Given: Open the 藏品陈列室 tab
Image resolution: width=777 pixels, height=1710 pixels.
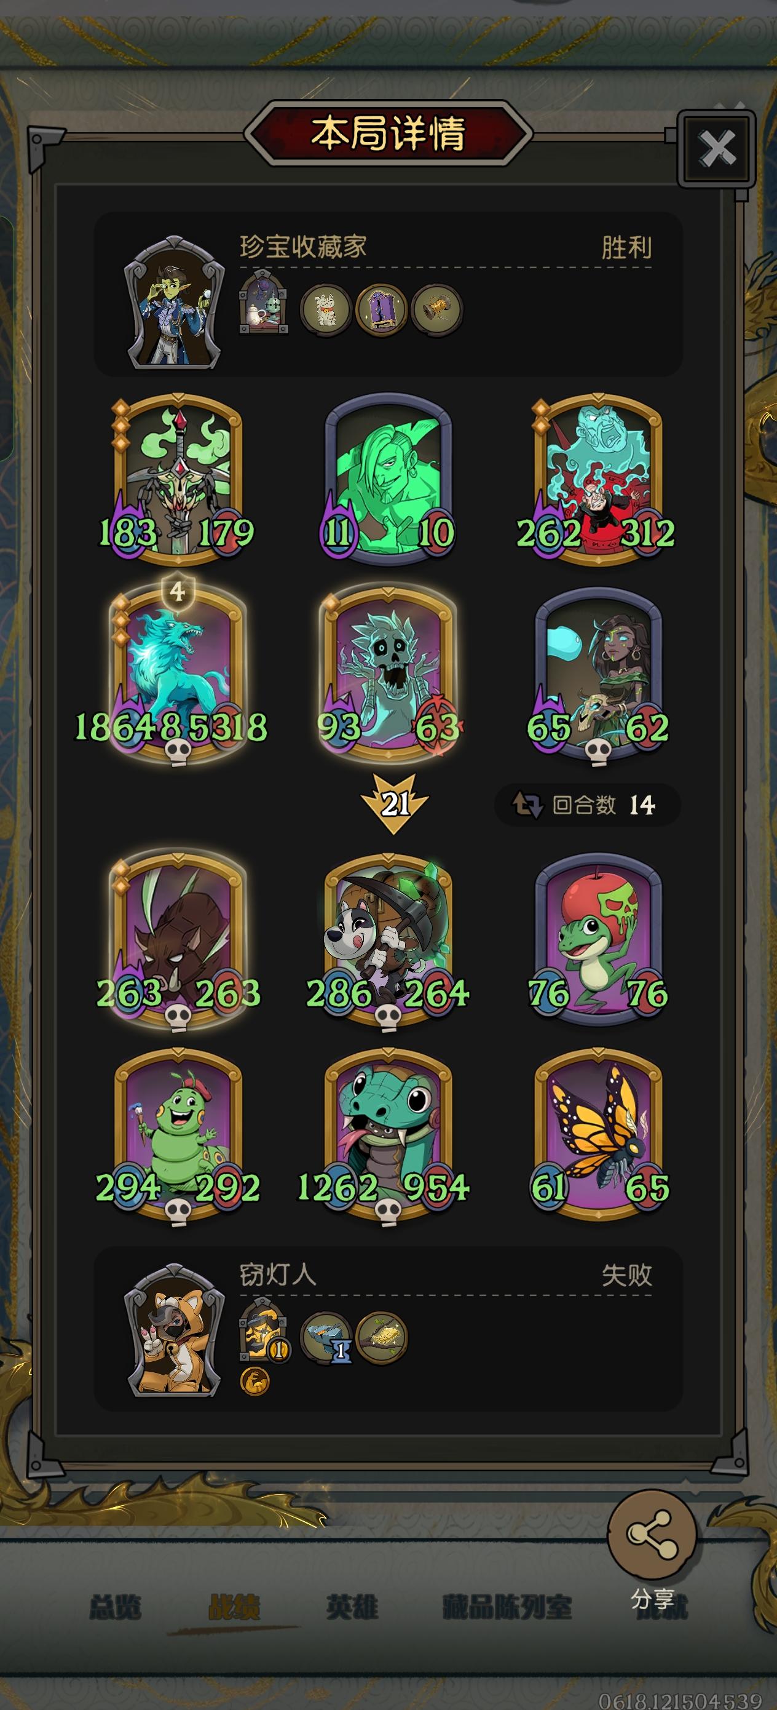Looking at the screenshot, I should [x=508, y=1607].
